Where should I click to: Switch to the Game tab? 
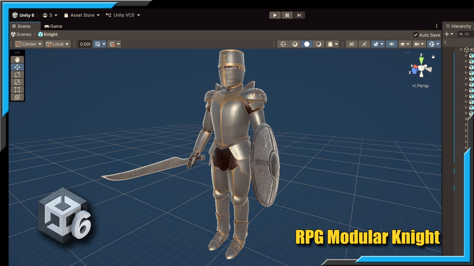click(53, 26)
